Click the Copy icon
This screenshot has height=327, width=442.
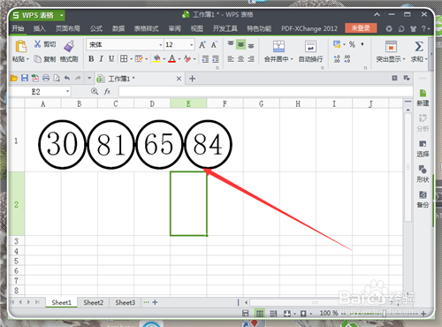coord(37,59)
